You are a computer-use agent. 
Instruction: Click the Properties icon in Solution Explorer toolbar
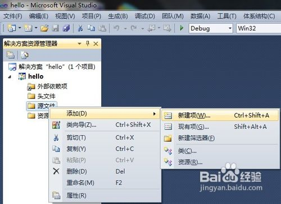click(x=10, y=55)
